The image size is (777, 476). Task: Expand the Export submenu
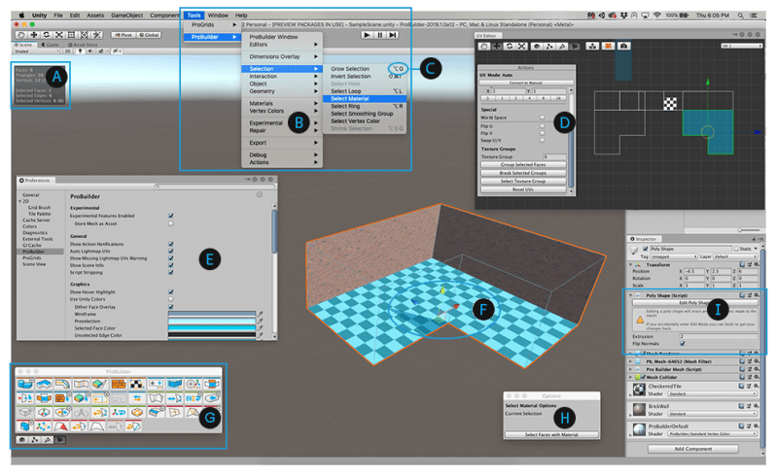[x=281, y=143]
